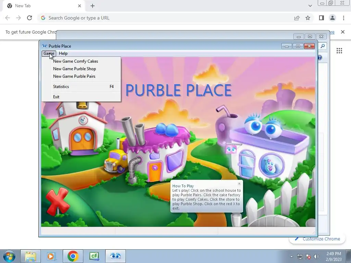The width and height of the screenshot is (351, 263).
Task: Choose Exit from the Game menu
Action: (x=81, y=97)
